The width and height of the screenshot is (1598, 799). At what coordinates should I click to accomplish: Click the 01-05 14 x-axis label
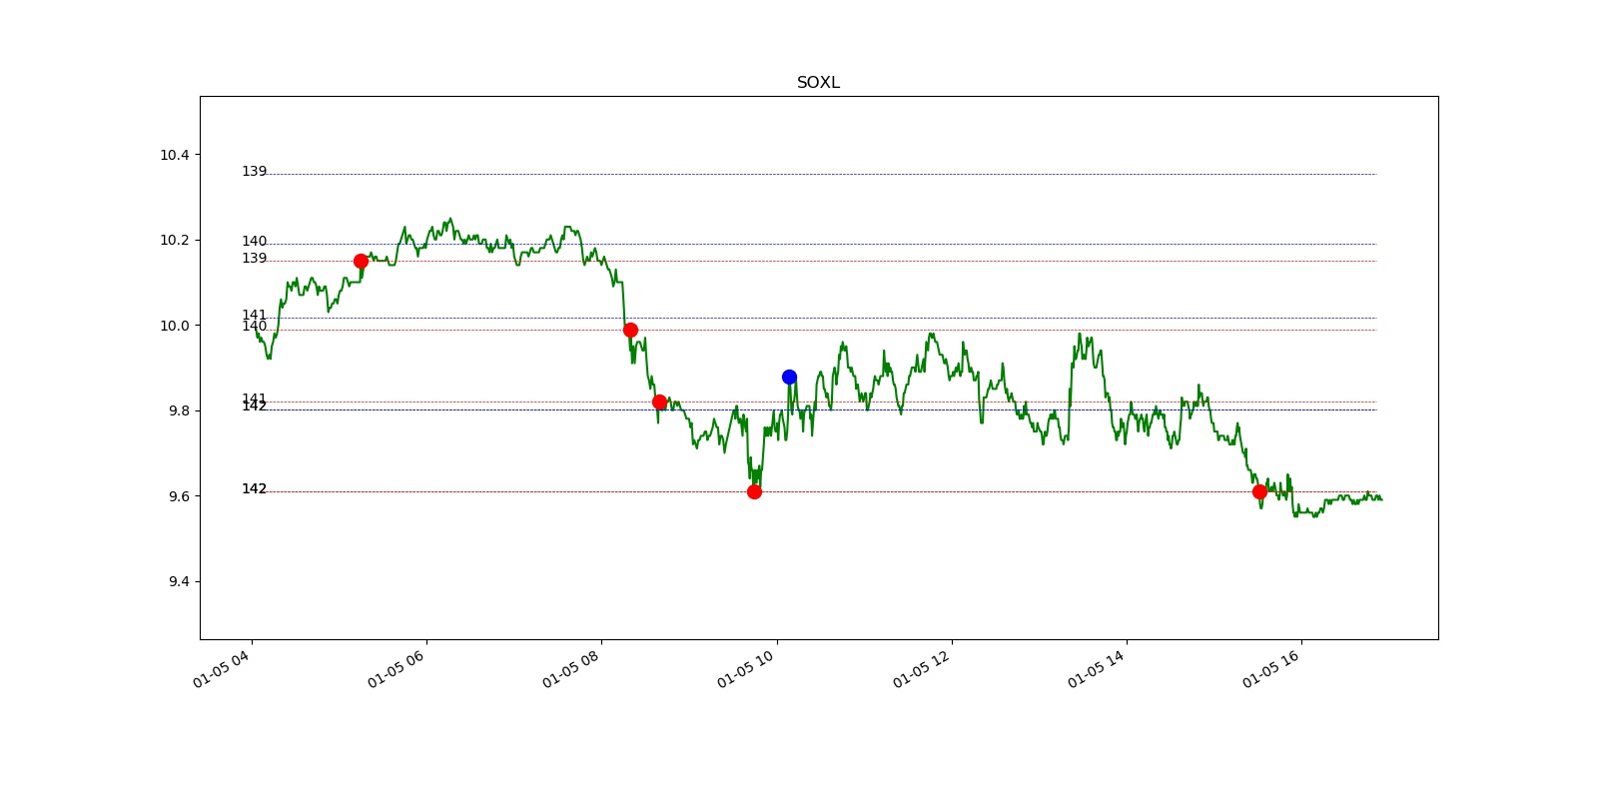point(1096,667)
